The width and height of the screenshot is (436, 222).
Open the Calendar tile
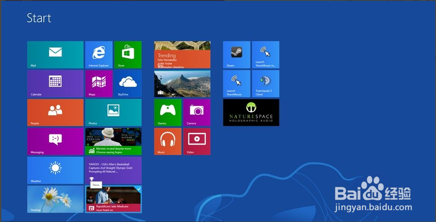(55, 84)
